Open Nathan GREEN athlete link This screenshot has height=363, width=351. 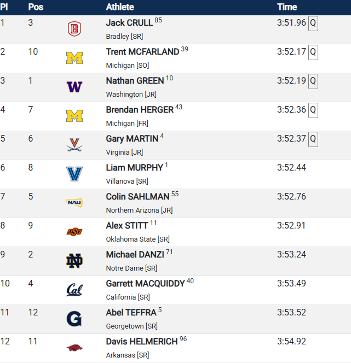click(135, 81)
